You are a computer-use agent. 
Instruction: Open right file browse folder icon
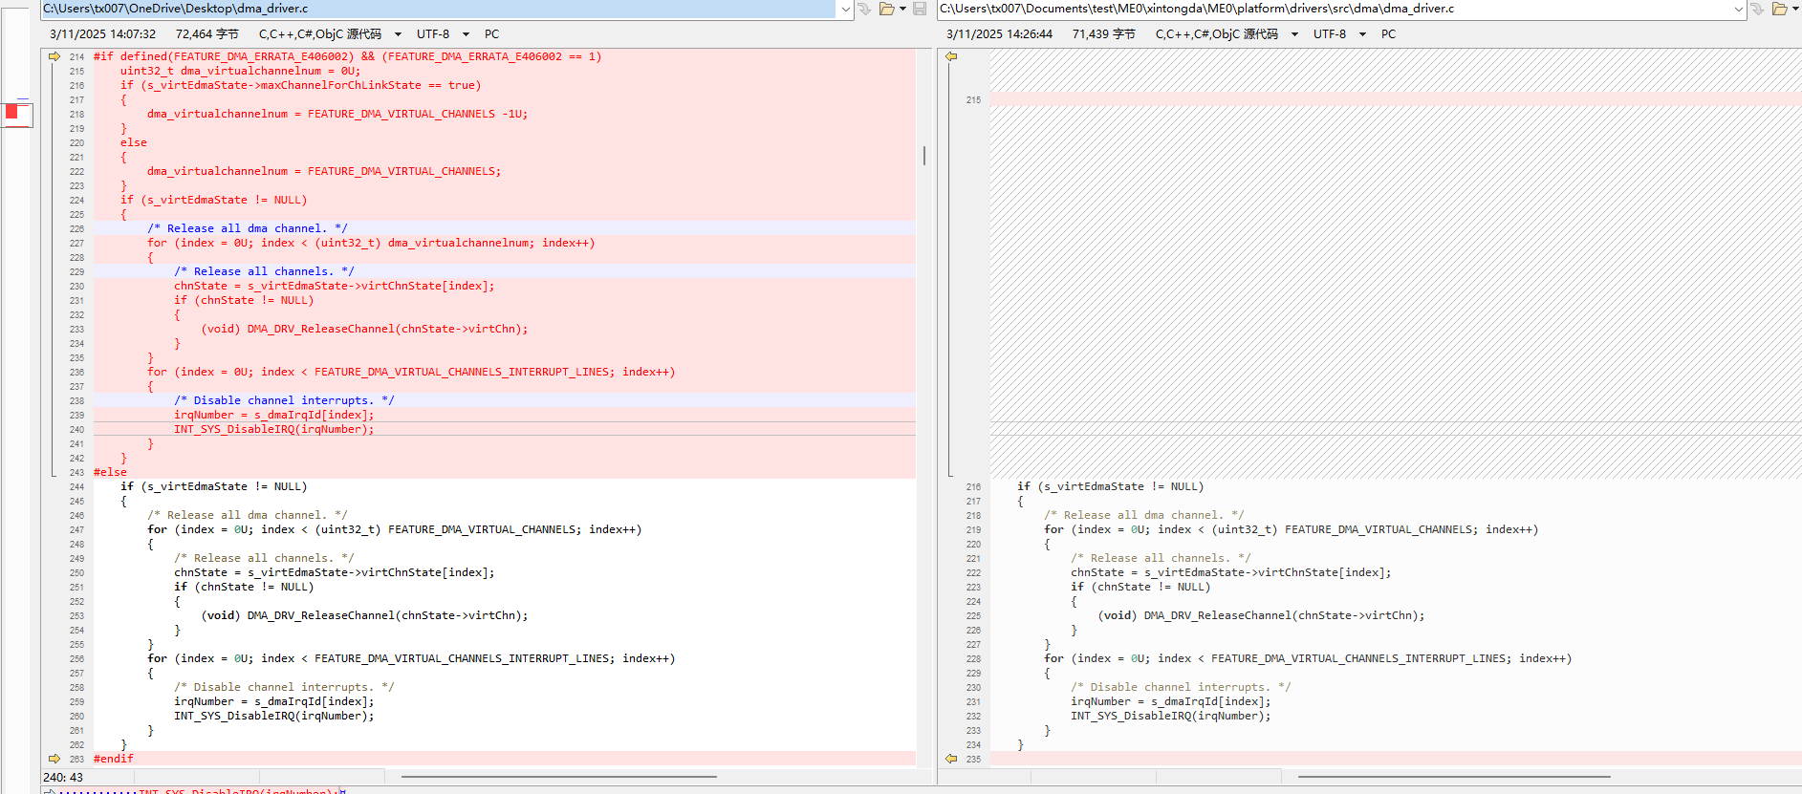pyautogui.click(x=1779, y=9)
